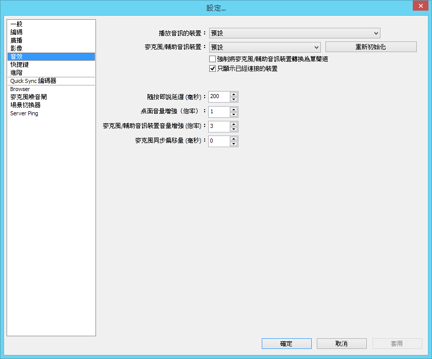Open the 快捷鍵 settings page

pyautogui.click(x=51, y=65)
